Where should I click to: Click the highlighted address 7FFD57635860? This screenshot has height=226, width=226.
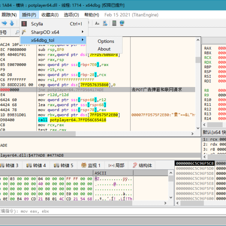click(x=95, y=85)
